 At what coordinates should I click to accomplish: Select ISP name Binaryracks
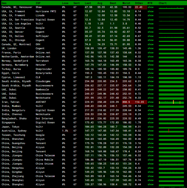point(44,73)
